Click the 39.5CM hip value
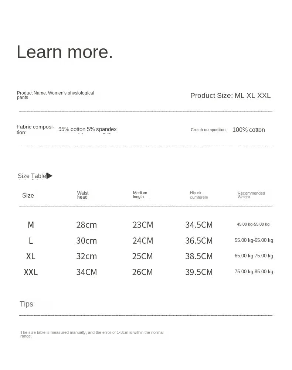Screen dimensions: 292x370 click(199, 272)
